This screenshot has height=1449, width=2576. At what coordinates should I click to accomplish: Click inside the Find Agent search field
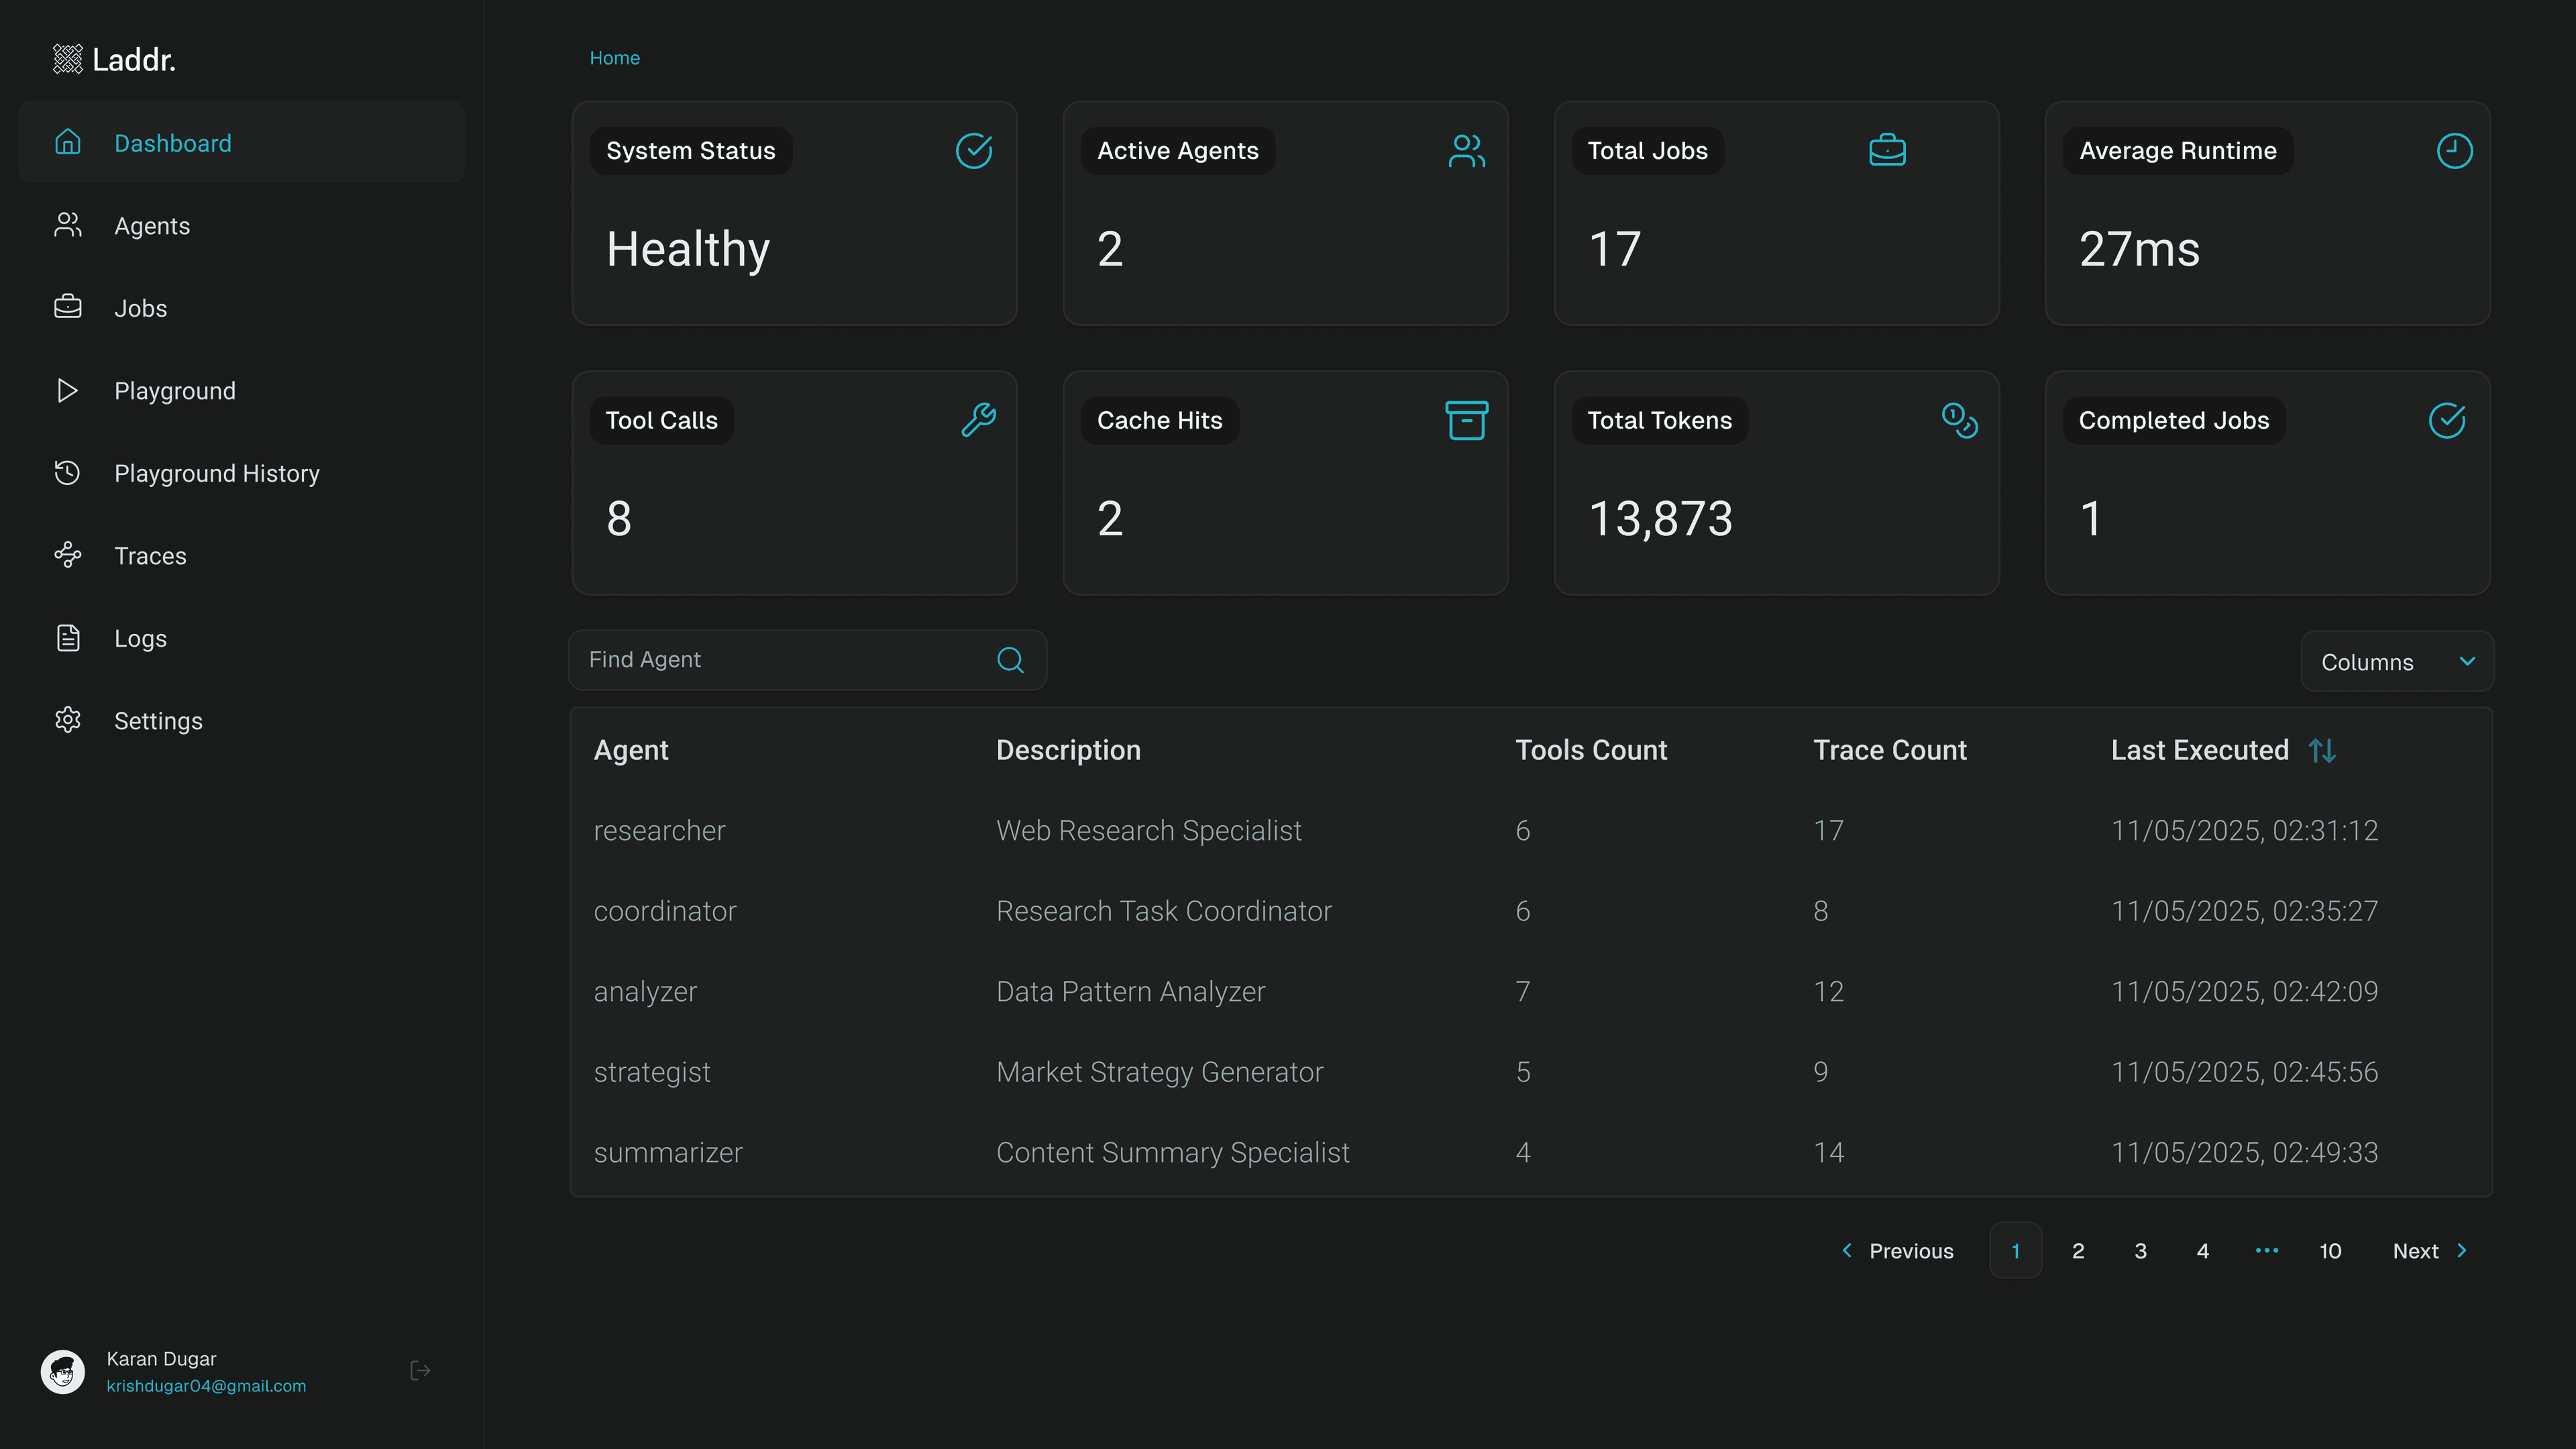tap(780, 660)
